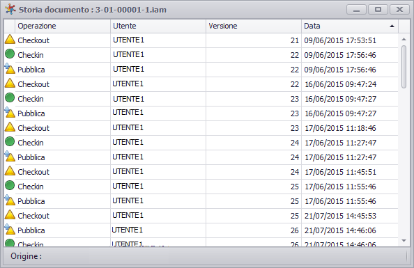This screenshot has height=268, width=414.
Task: Maximize the Storia documento window
Action: [378, 10]
